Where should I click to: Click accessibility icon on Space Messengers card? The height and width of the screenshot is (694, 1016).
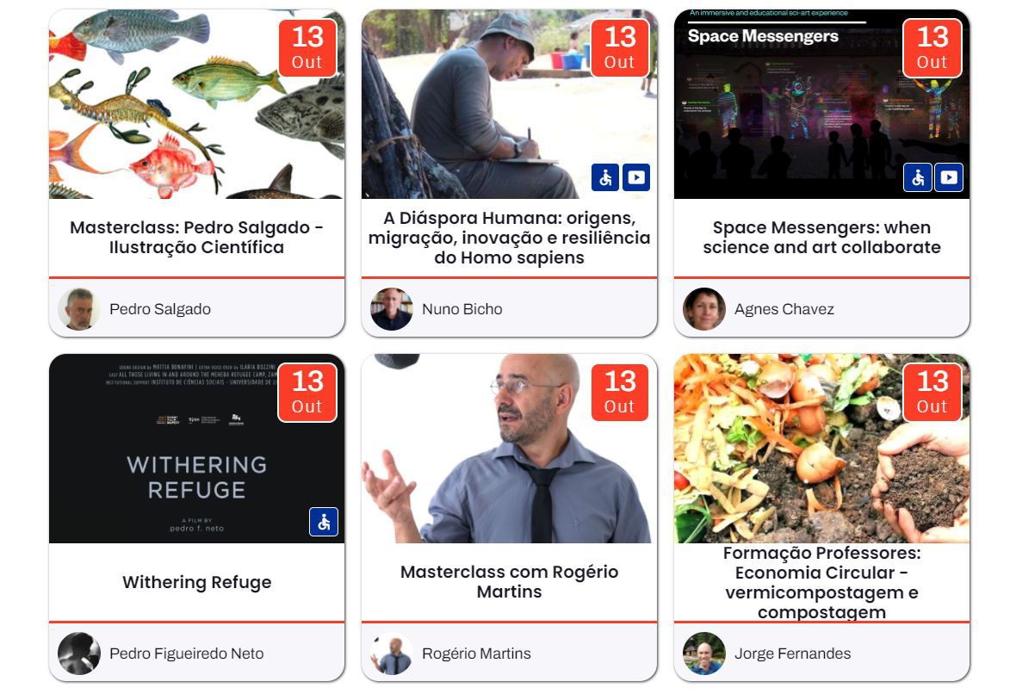pyautogui.click(x=918, y=177)
